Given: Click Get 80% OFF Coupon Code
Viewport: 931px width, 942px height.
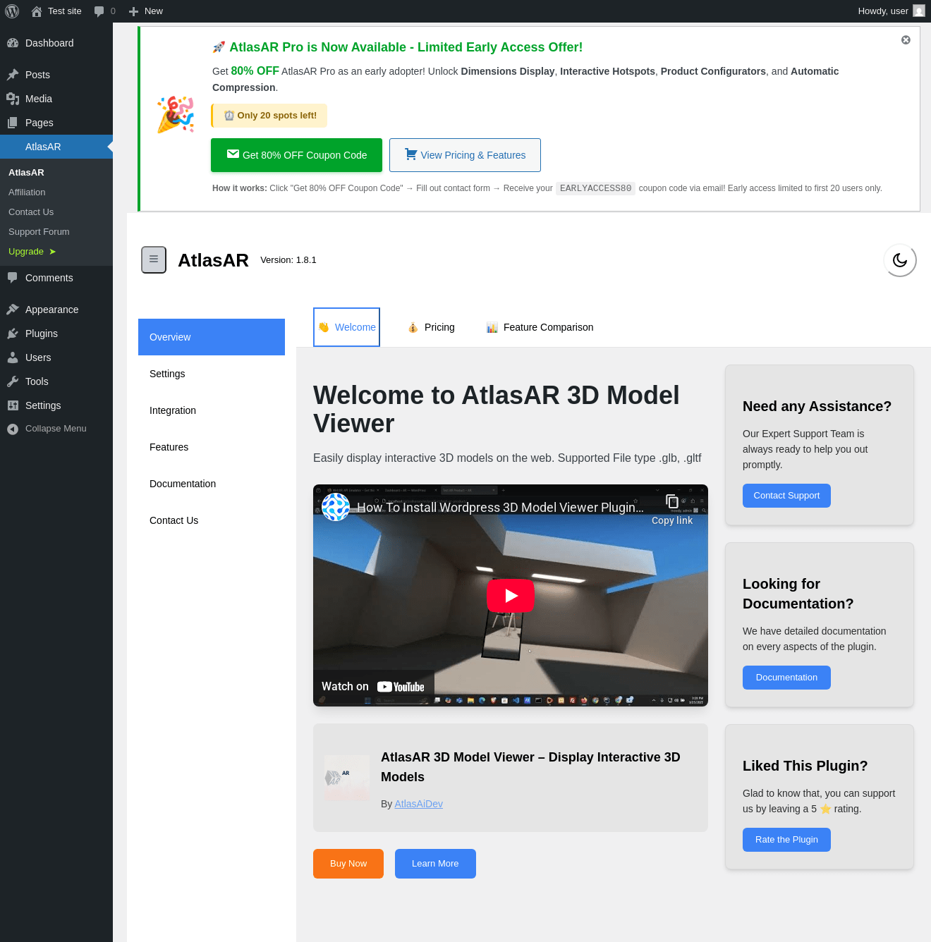Looking at the screenshot, I should coord(296,155).
